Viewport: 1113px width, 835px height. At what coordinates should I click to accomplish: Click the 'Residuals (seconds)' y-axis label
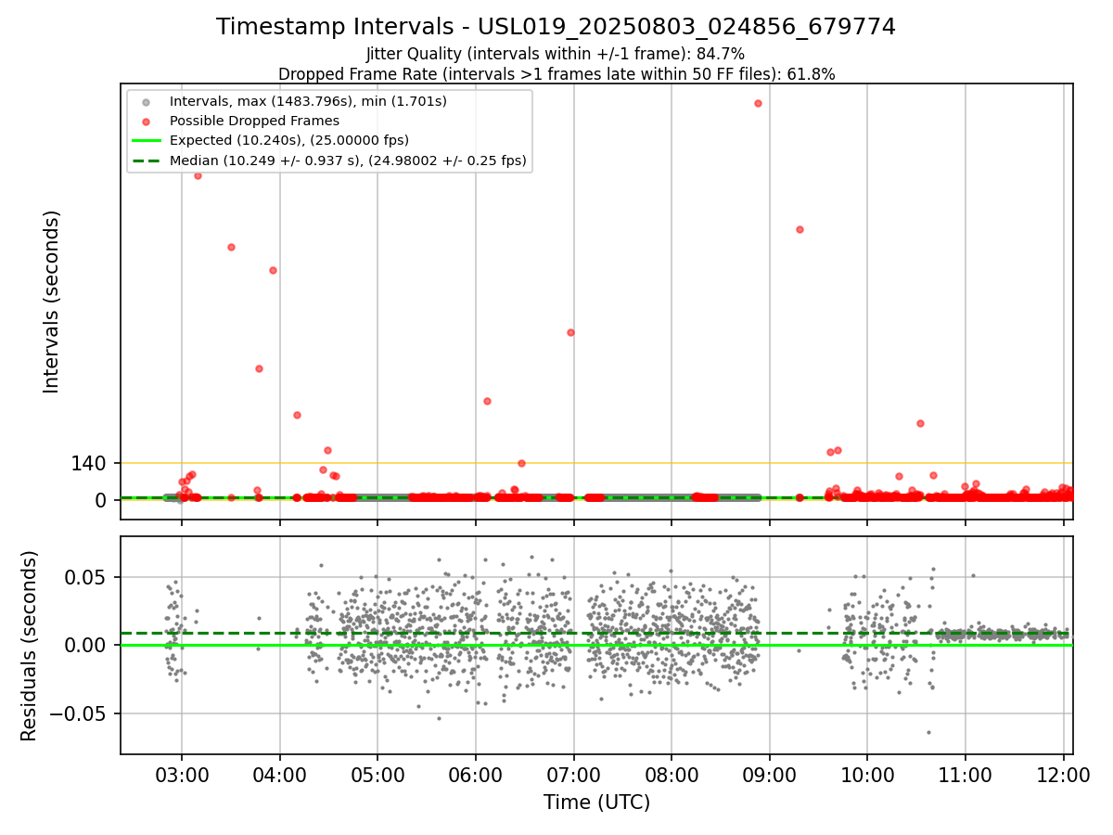(31, 646)
